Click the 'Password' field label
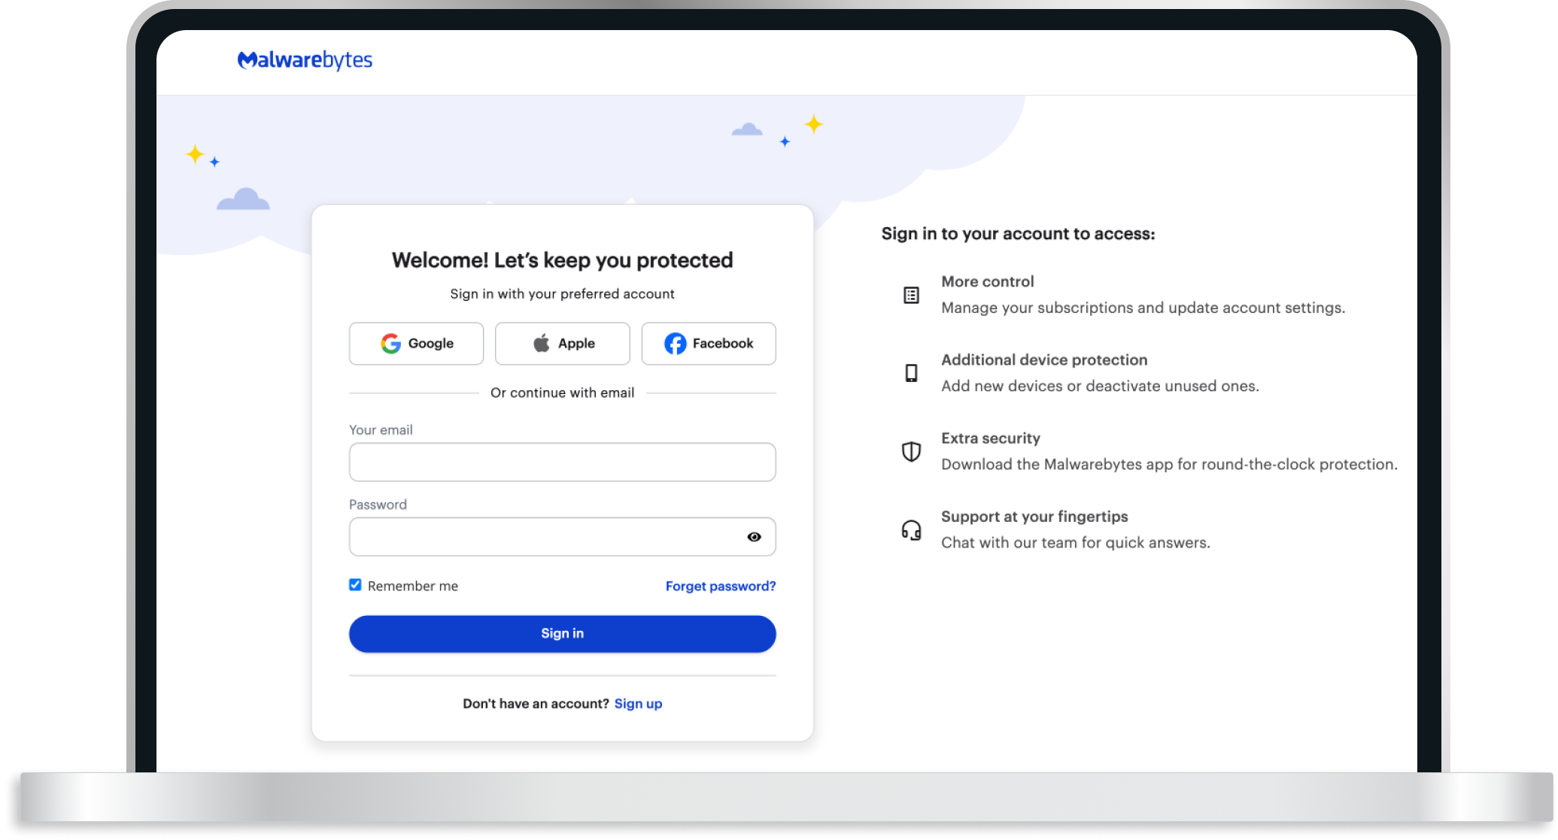Viewport: 1558px width, 840px height. pos(378,505)
